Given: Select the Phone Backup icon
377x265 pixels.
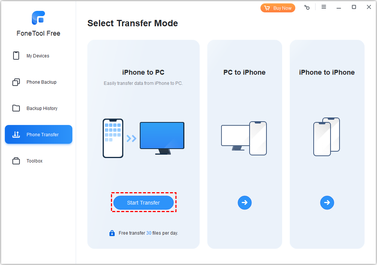Looking at the screenshot, I should tap(16, 82).
